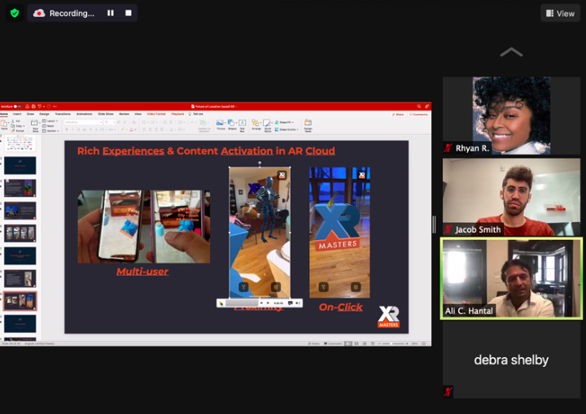The width and height of the screenshot is (586, 414).
Task: Select Rhyan R. video thumbnail
Action: pyautogui.click(x=512, y=115)
